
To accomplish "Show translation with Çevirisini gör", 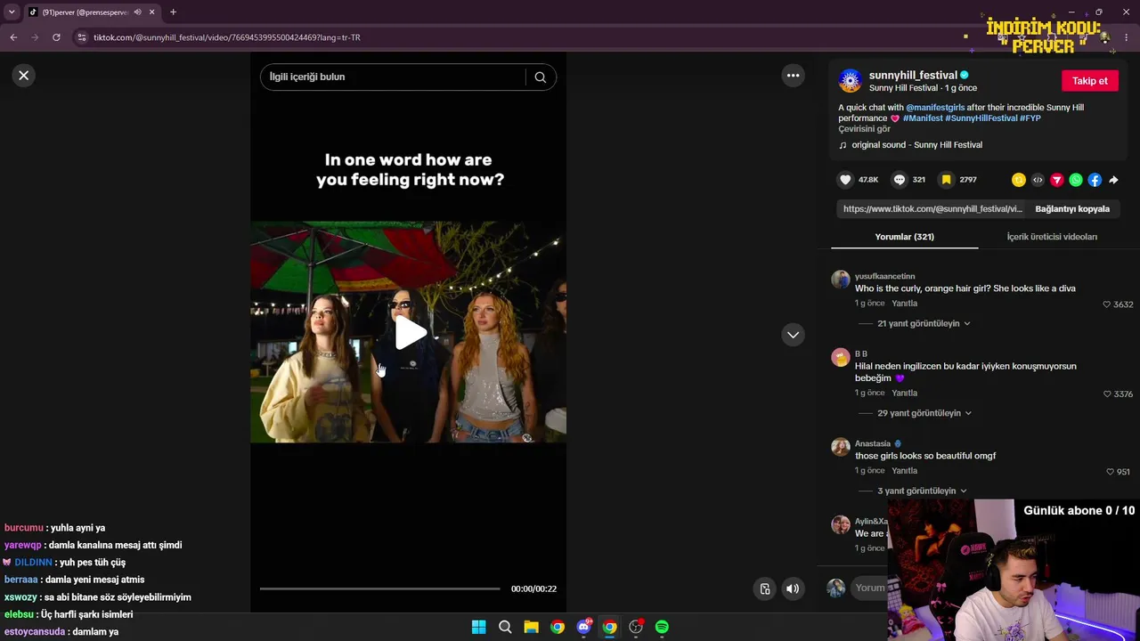I will pos(864,129).
